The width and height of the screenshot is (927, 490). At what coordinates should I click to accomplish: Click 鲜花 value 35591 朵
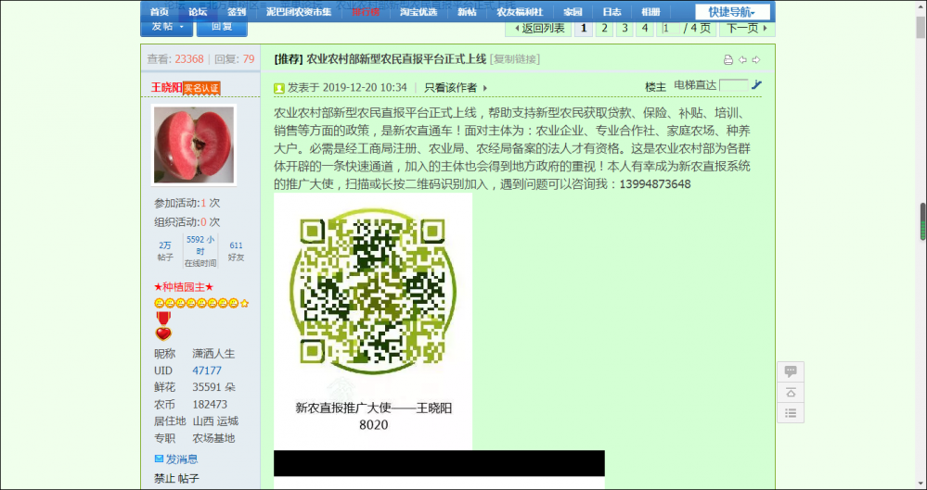pyautogui.click(x=214, y=387)
